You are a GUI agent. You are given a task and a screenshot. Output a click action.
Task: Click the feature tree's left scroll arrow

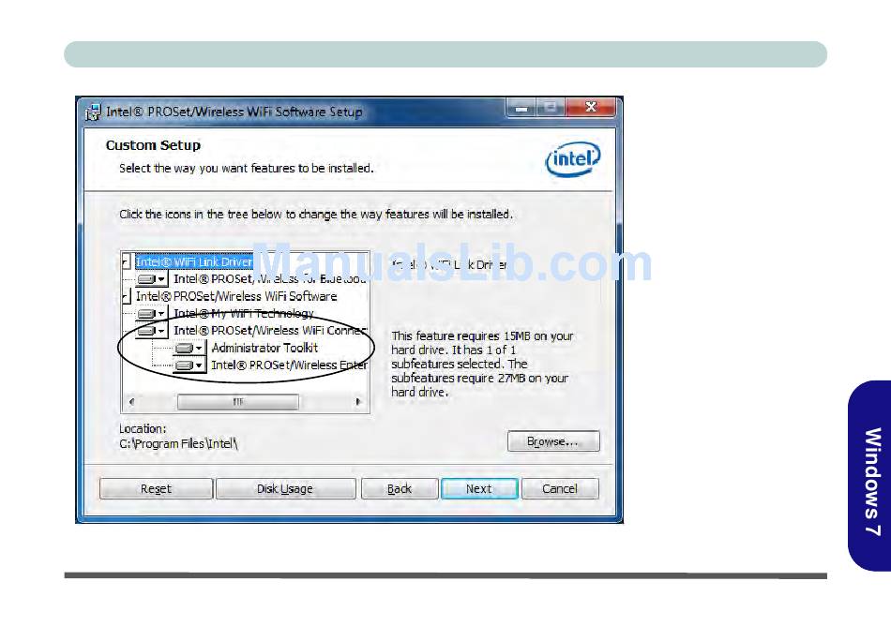(131, 402)
